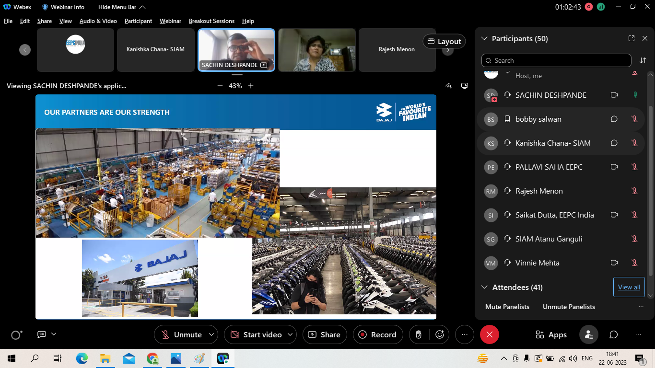Screen dimensions: 655x368
Task: Toggle Saikat Dutta's muted microphone
Action: click(634, 215)
